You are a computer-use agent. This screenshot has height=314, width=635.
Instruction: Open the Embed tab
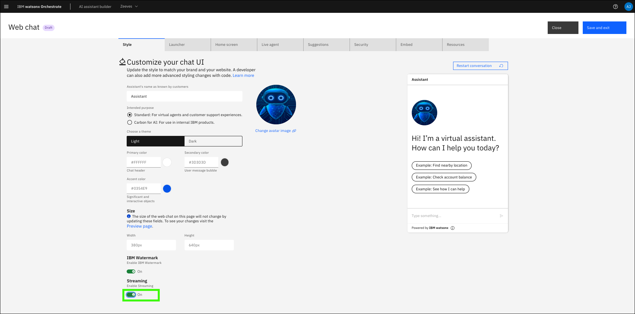click(x=419, y=45)
